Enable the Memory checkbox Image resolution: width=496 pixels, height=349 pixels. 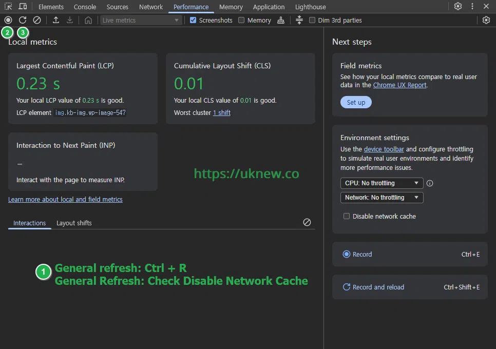click(x=241, y=20)
